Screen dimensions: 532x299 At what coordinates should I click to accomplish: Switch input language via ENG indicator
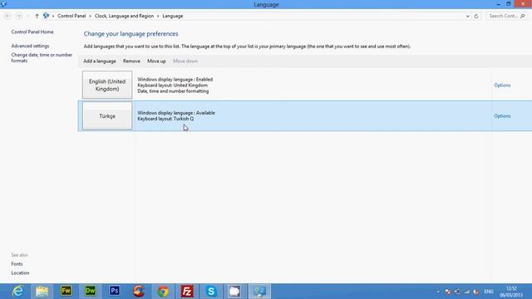[x=489, y=292]
